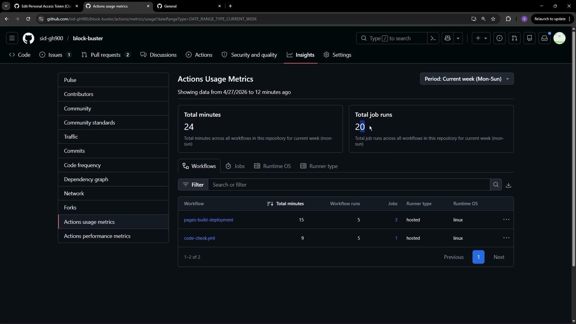Open Community standards in sidebar

point(113,123)
